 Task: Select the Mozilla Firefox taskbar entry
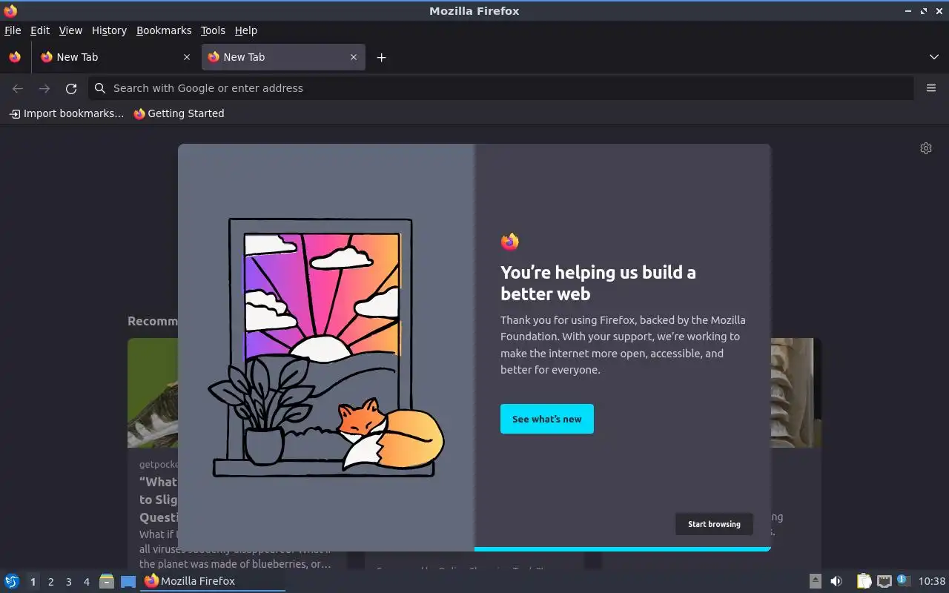tap(214, 581)
